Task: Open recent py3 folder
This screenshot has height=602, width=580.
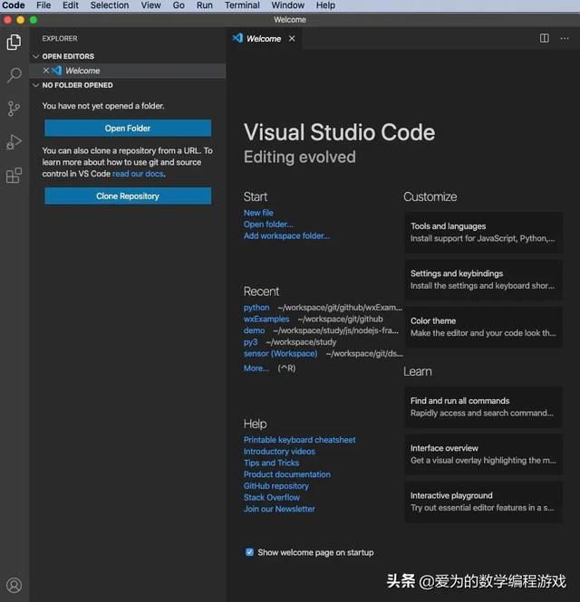Action: point(251,342)
